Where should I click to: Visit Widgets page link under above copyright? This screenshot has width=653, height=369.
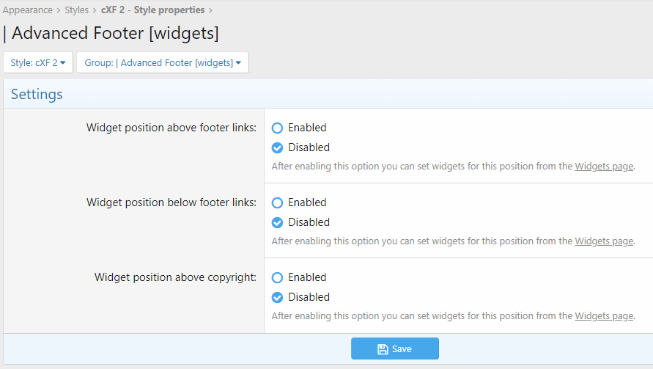[x=603, y=316]
